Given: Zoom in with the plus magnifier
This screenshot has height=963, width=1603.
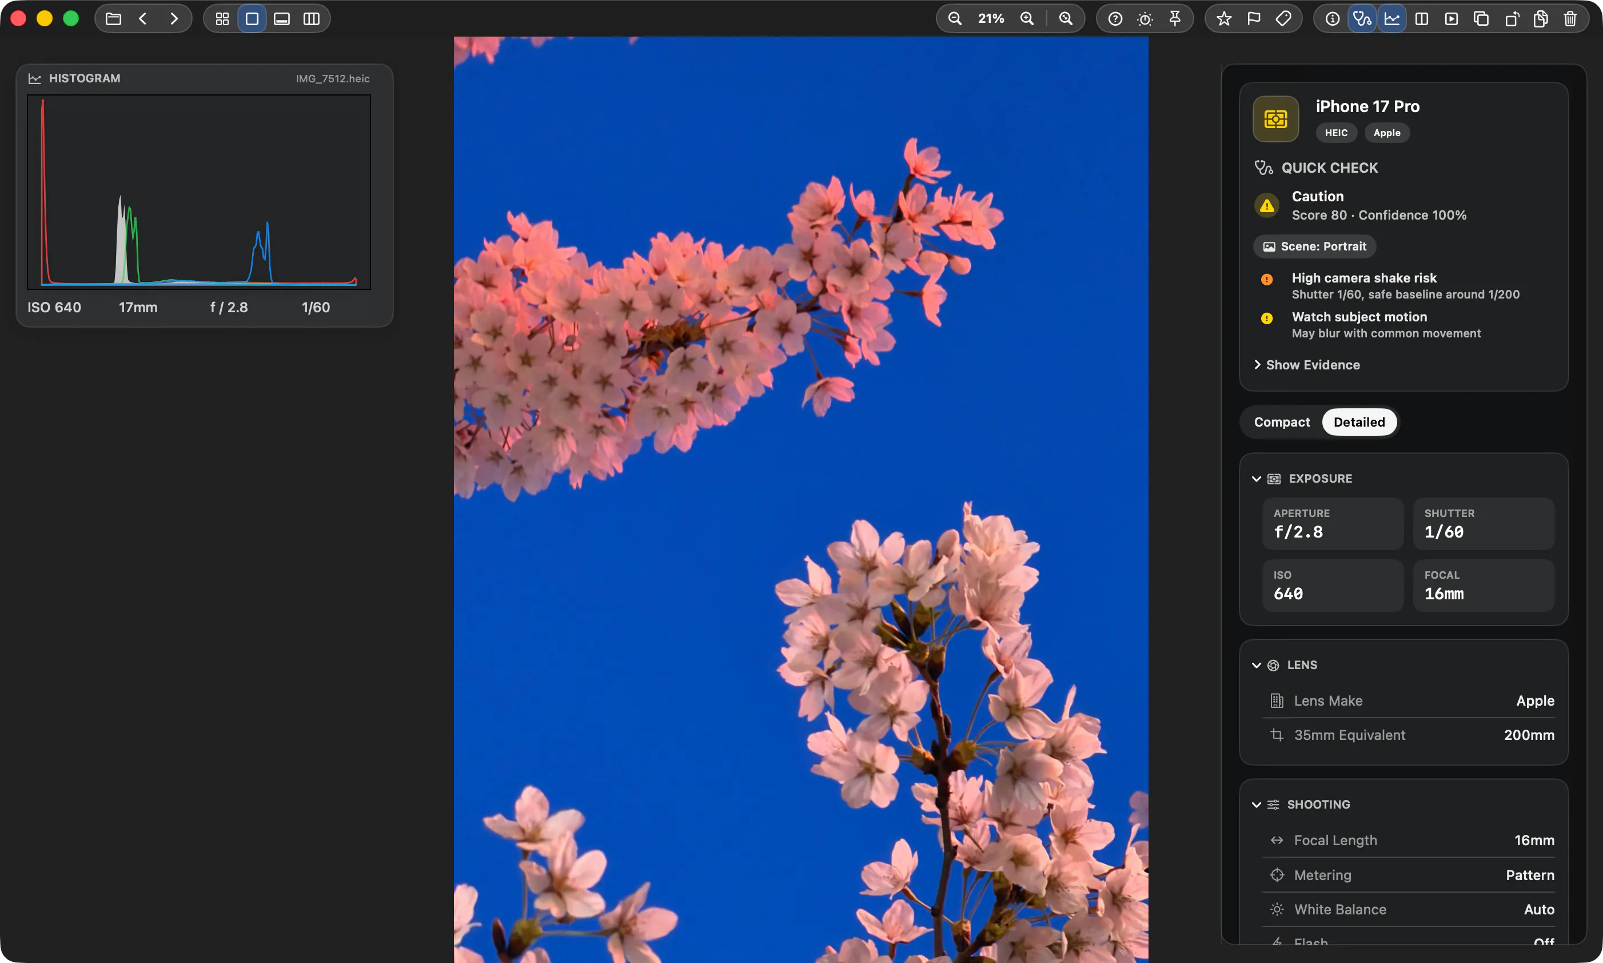Looking at the screenshot, I should tap(1027, 19).
